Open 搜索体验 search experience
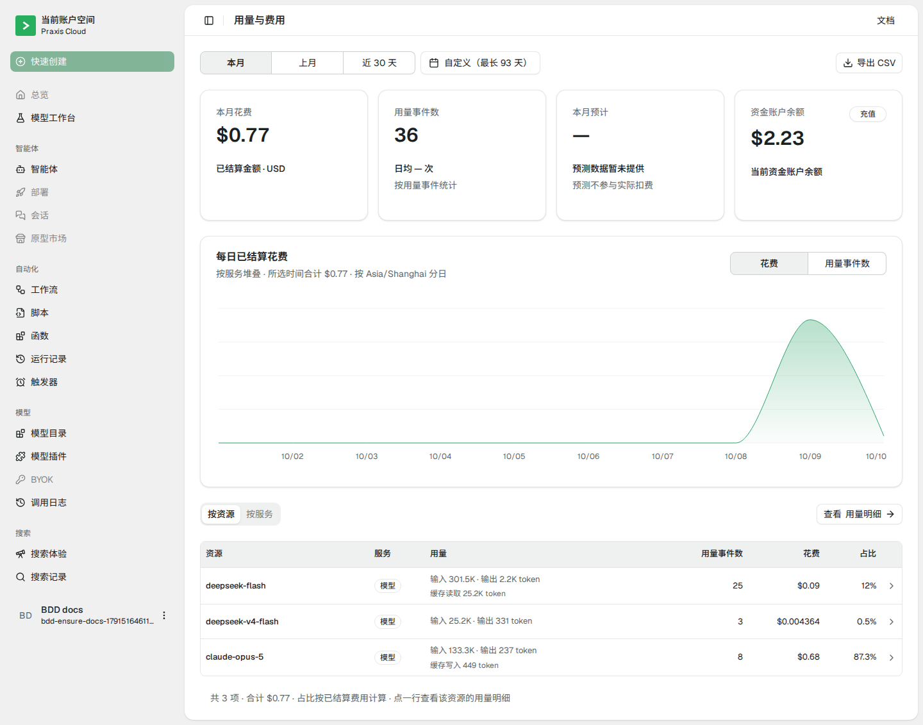923x725 pixels. [x=92, y=554]
